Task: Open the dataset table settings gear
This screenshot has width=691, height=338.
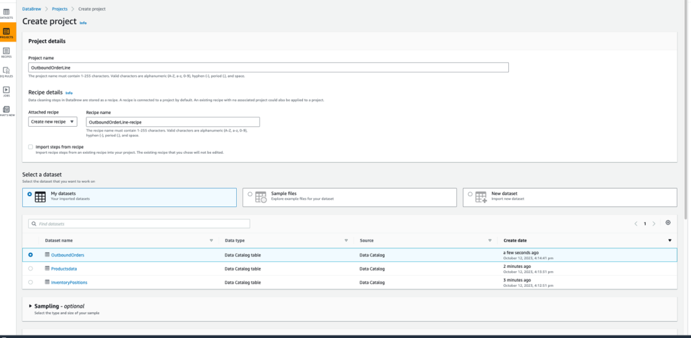Action: click(668, 223)
